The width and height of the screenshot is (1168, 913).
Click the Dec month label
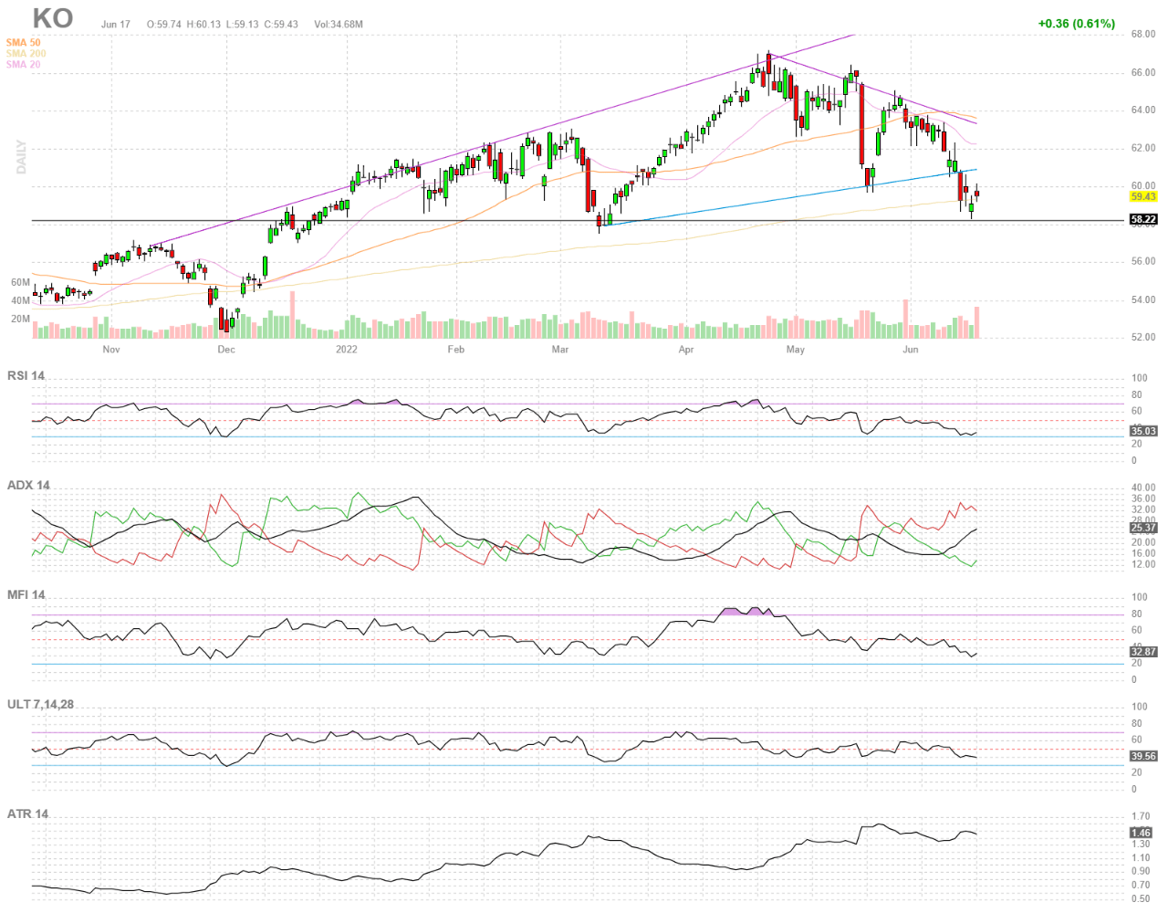click(226, 350)
